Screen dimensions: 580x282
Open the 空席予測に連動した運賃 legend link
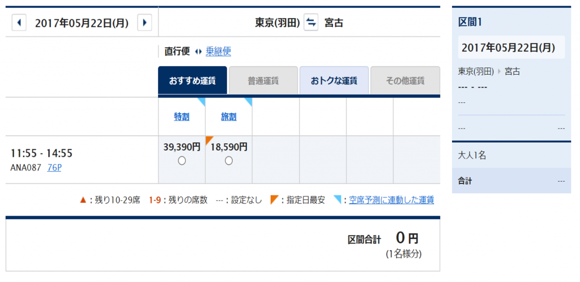click(x=391, y=200)
